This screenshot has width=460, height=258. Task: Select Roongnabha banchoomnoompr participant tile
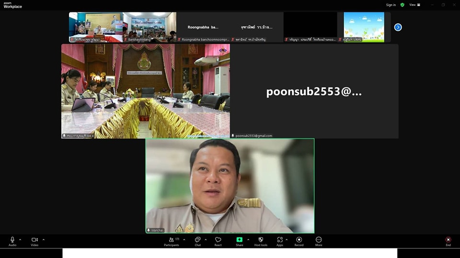(x=203, y=27)
